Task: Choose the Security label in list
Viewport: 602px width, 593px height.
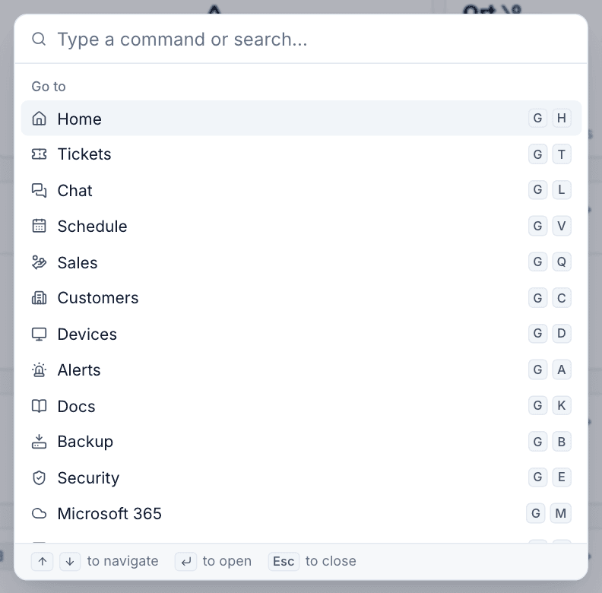Action: (x=88, y=477)
